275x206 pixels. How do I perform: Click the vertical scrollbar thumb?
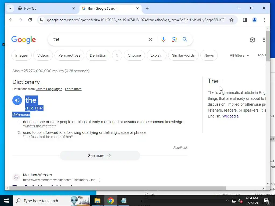(268, 46)
